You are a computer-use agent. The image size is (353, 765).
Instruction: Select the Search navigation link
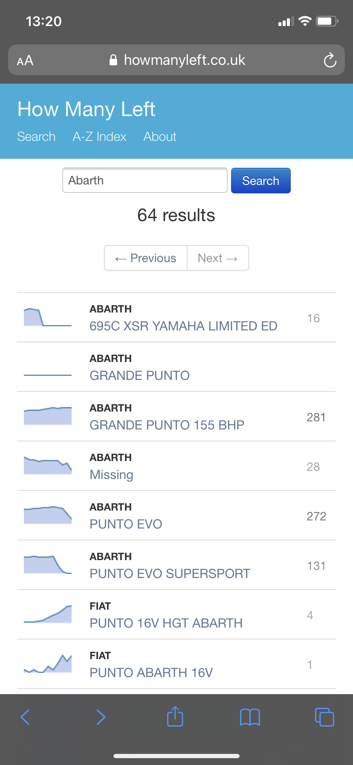point(36,137)
